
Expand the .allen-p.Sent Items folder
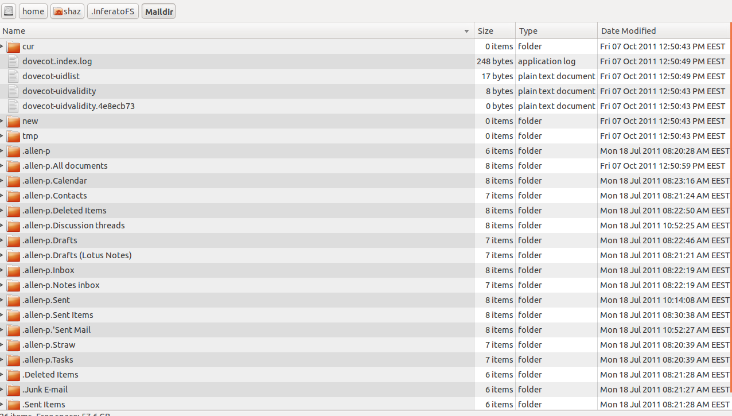tap(2, 315)
